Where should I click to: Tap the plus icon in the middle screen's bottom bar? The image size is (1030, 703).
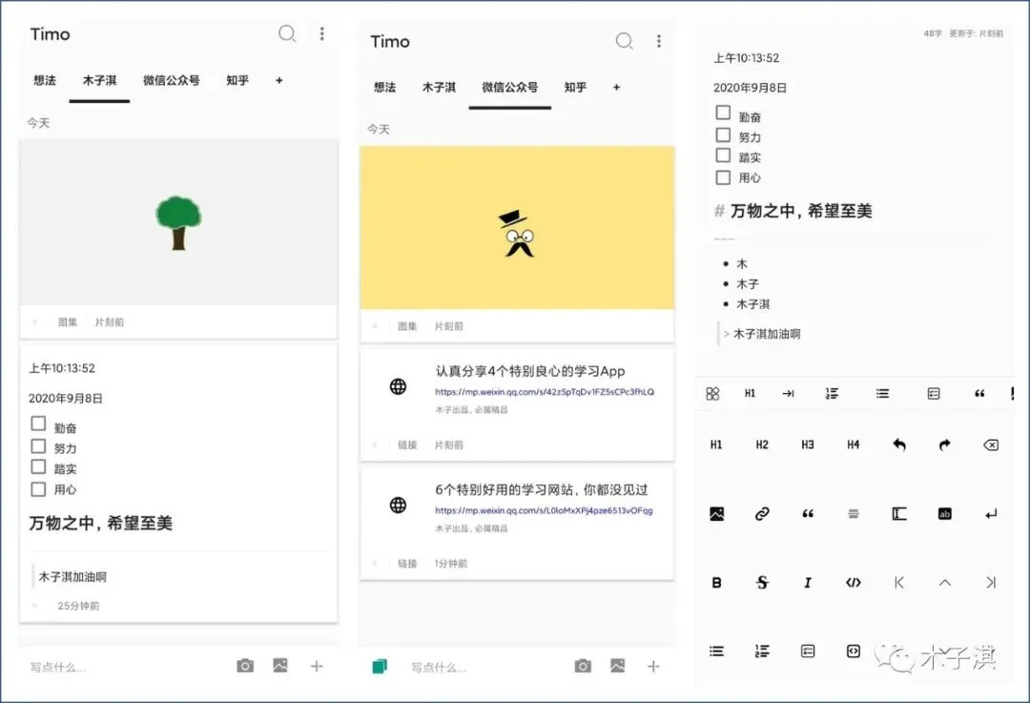(x=653, y=667)
